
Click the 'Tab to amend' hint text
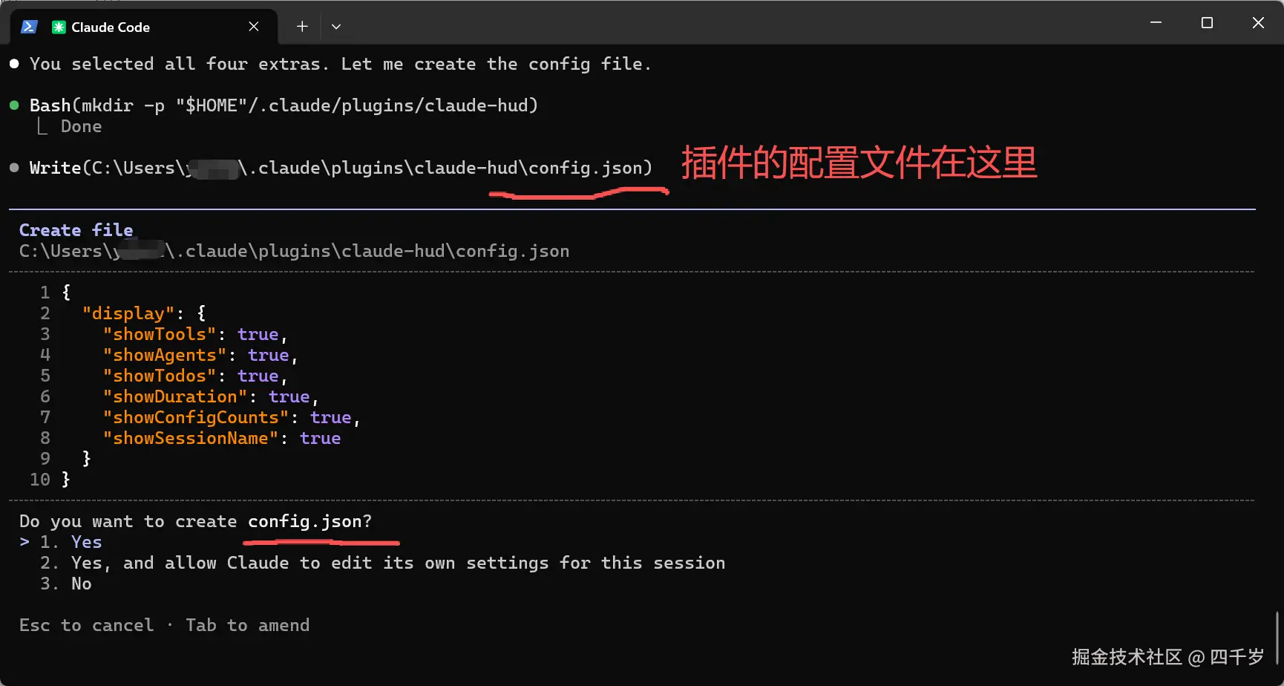[x=248, y=625]
